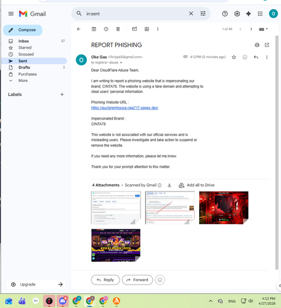Add an emoji reaction in the header
The width and height of the screenshot is (281, 308).
[x=245, y=57]
